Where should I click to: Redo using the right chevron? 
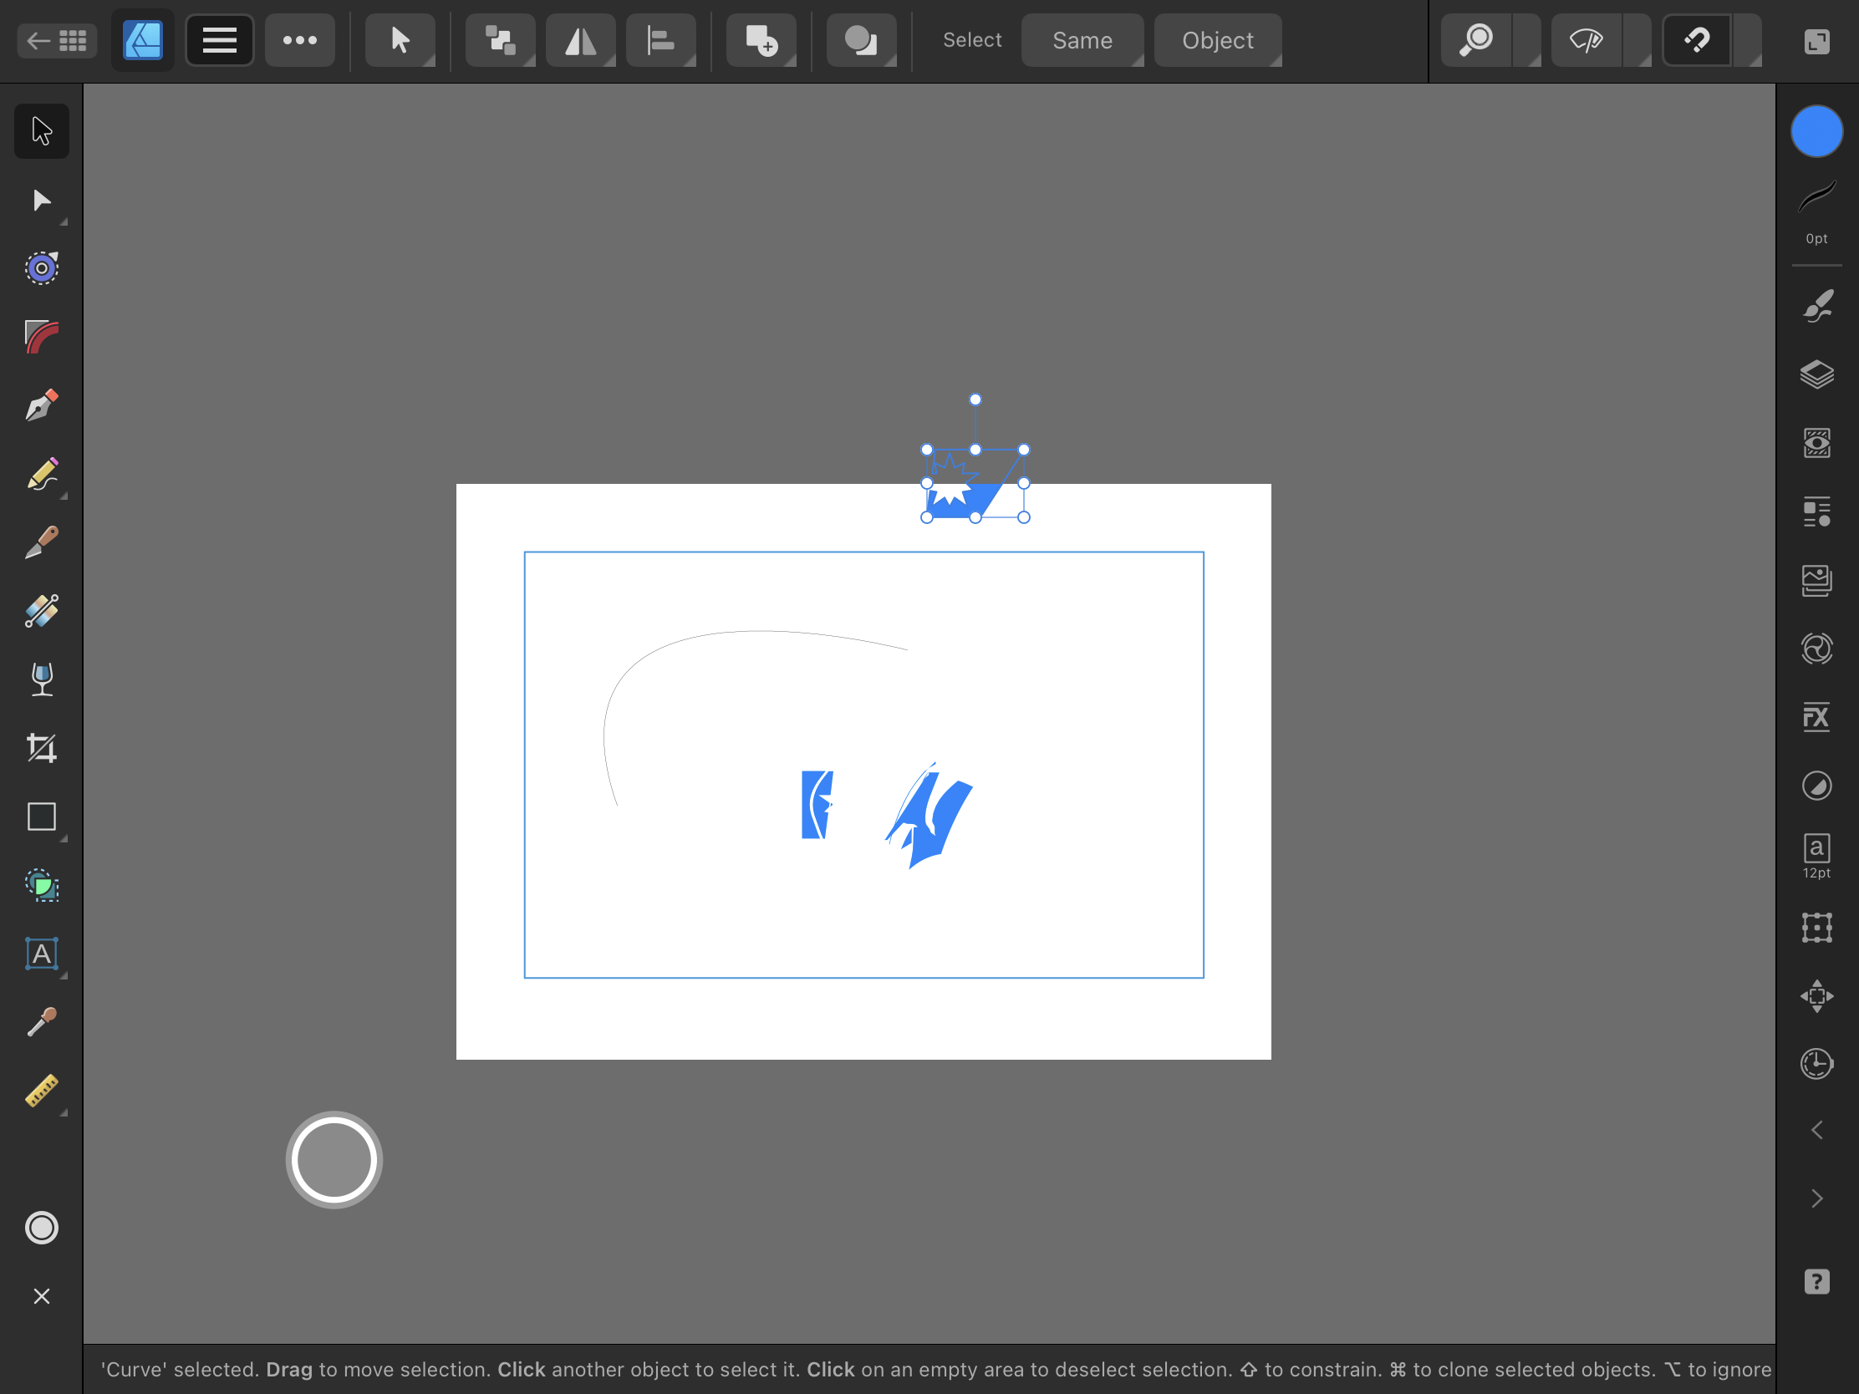(x=1816, y=1198)
